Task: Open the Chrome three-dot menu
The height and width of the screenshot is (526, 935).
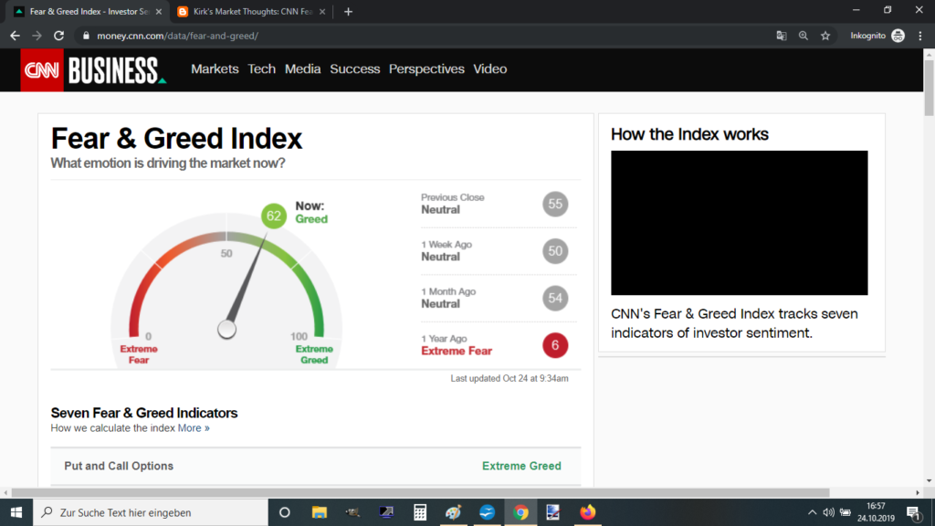Action: [920, 36]
